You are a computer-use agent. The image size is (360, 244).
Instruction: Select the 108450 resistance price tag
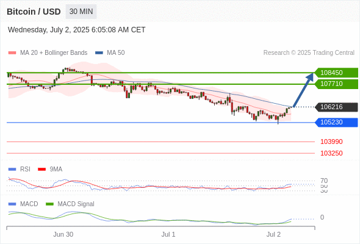click(x=336, y=73)
